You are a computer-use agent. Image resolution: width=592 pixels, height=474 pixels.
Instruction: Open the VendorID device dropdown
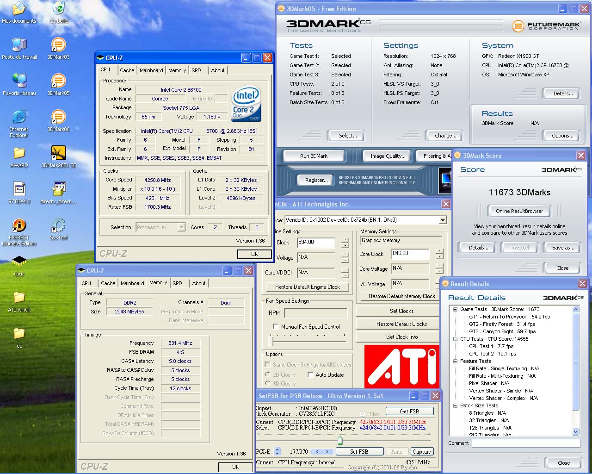click(443, 220)
